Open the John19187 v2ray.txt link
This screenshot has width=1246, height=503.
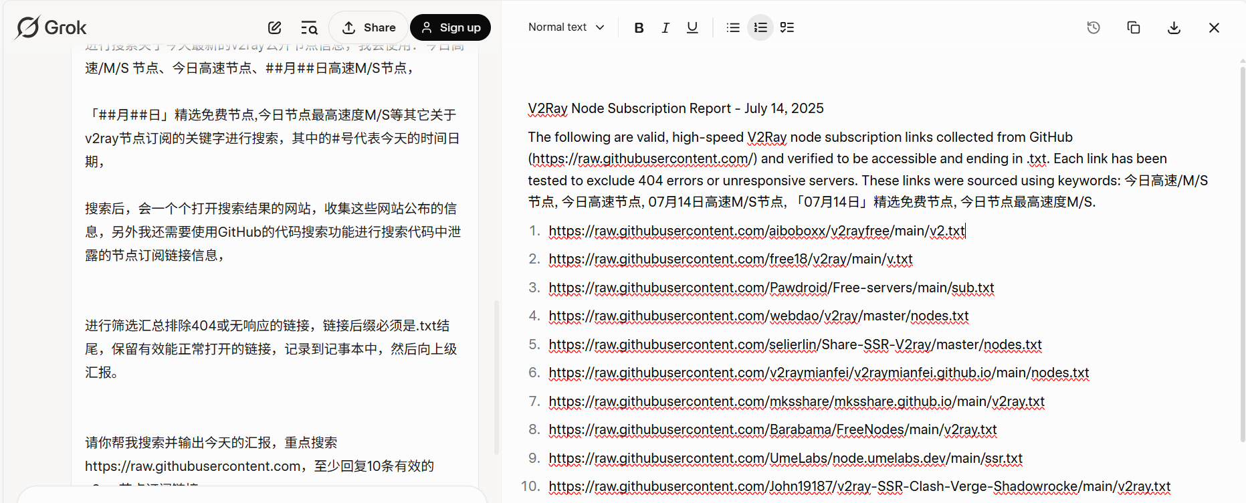pos(859,486)
